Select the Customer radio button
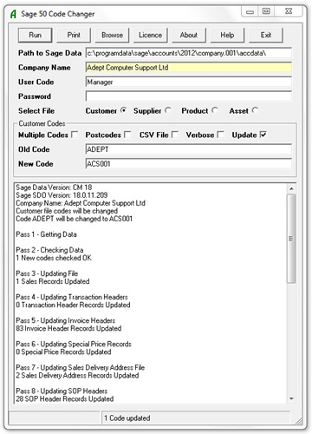312x434 pixels. (124, 110)
